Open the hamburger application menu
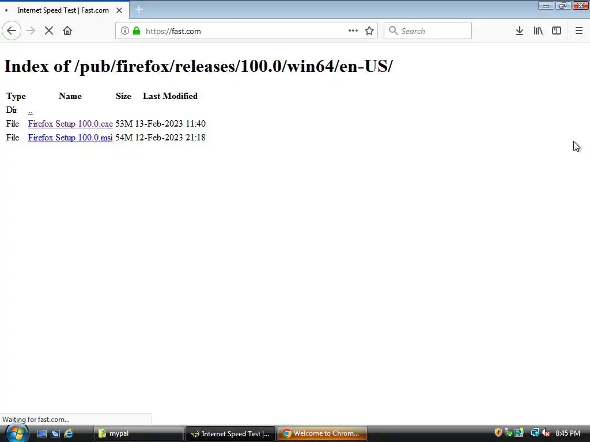Viewport: 590px width, 442px height. [x=578, y=31]
